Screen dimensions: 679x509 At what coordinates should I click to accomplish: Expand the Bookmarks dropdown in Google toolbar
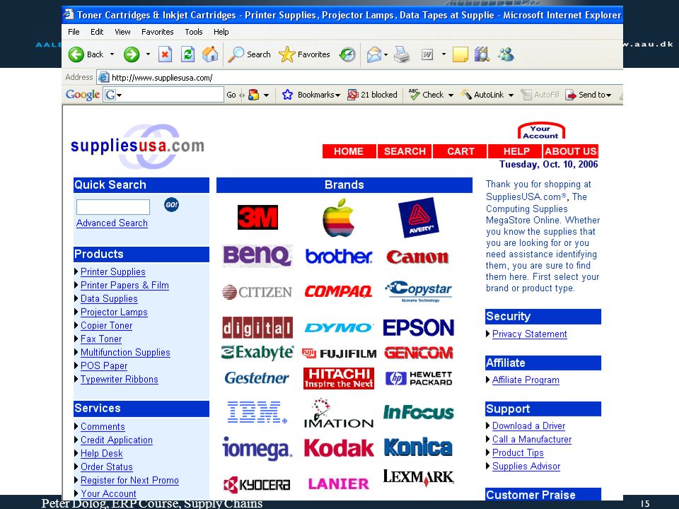pyautogui.click(x=338, y=95)
